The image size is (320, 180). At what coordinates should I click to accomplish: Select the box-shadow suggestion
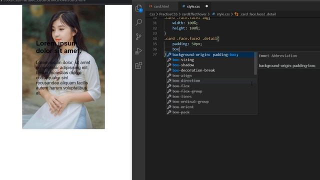[210, 65]
